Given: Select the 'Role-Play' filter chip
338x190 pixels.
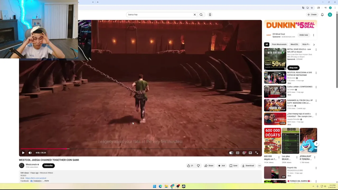Looking at the screenshot, I should click(306, 44).
